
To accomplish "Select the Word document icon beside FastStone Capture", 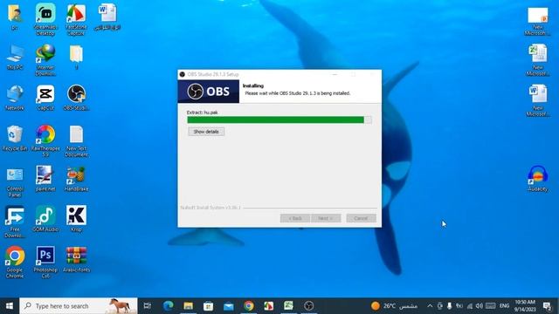I will point(107,17).
